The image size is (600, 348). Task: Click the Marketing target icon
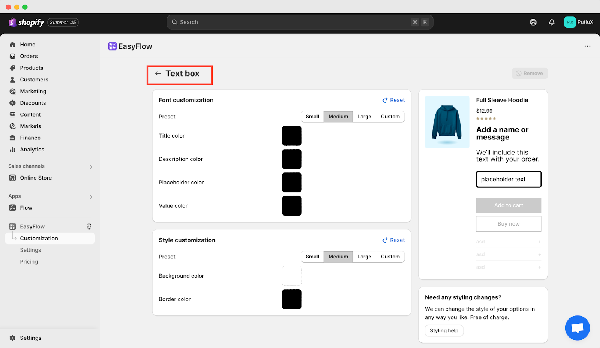(12, 91)
